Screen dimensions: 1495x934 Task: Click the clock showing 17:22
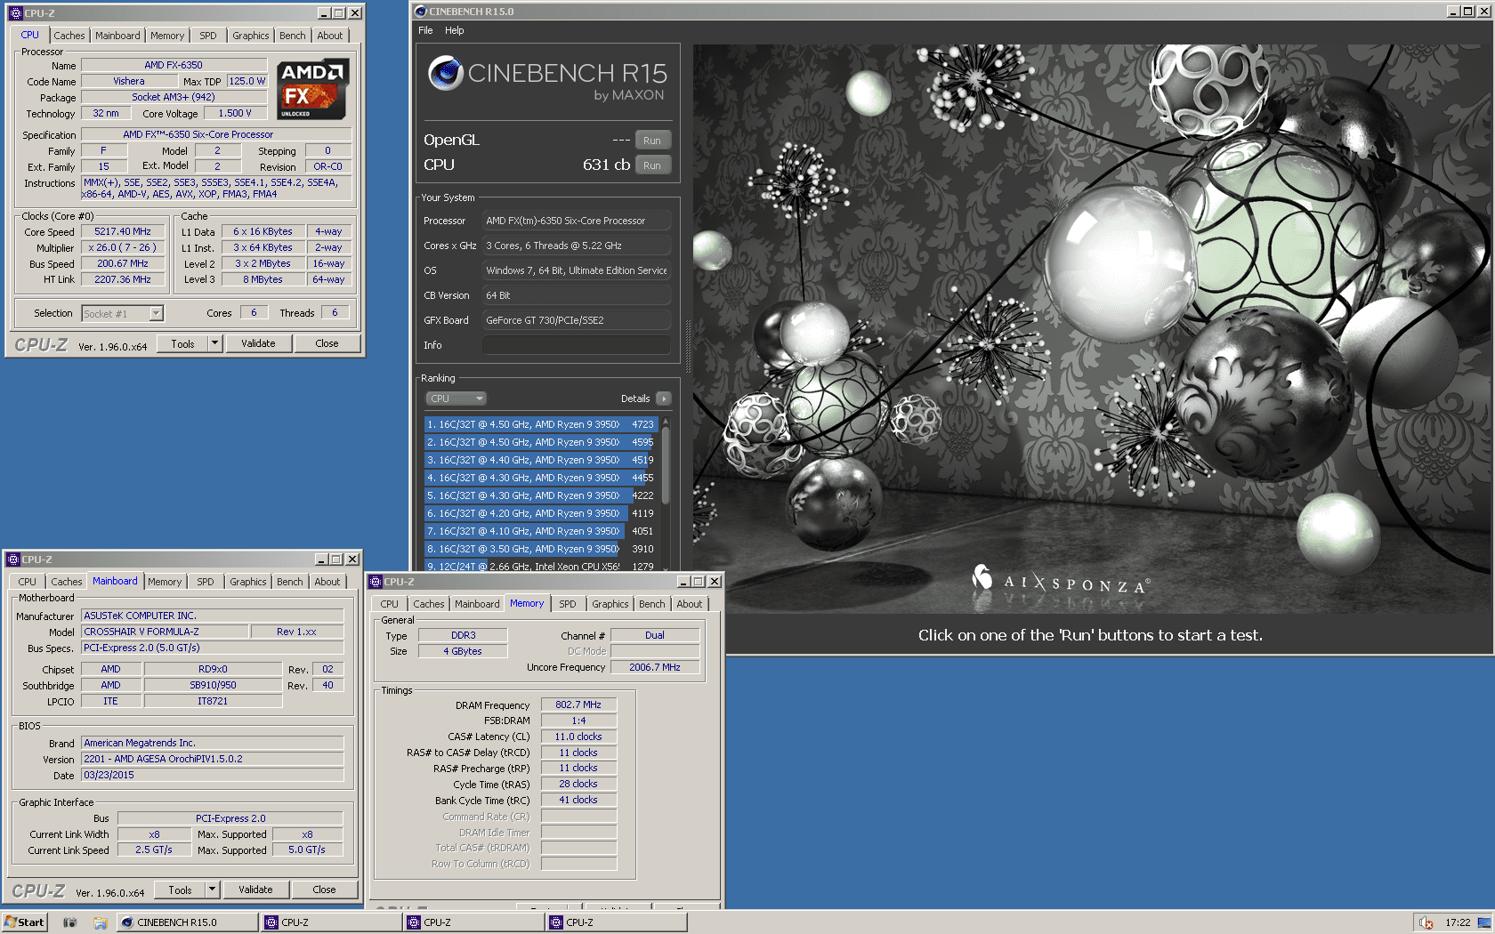[x=1458, y=922]
